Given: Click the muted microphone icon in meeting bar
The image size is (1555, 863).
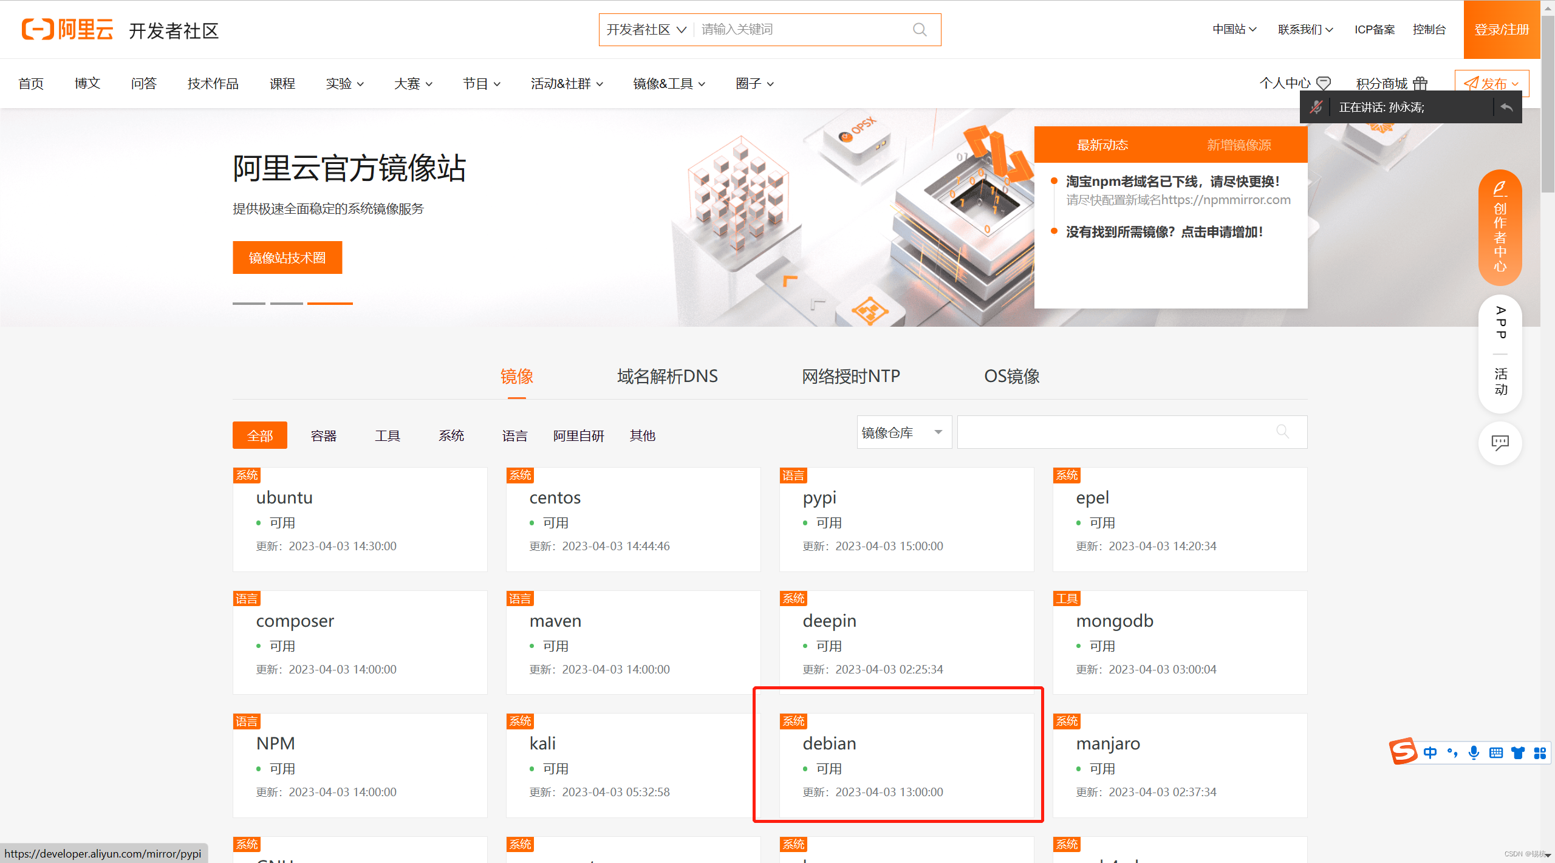Looking at the screenshot, I should pyautogui.click(x=1316, y=107).
